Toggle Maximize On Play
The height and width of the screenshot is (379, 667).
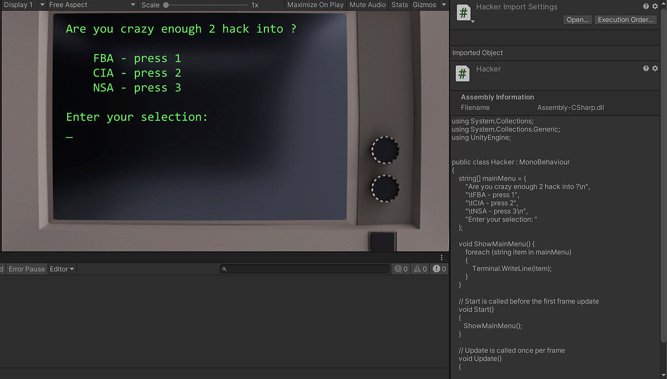point(315,5)
